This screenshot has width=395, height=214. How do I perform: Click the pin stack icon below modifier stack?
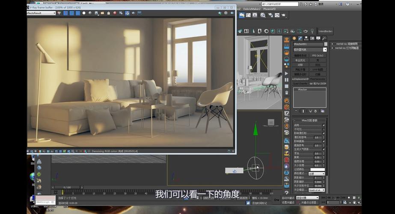296,111
